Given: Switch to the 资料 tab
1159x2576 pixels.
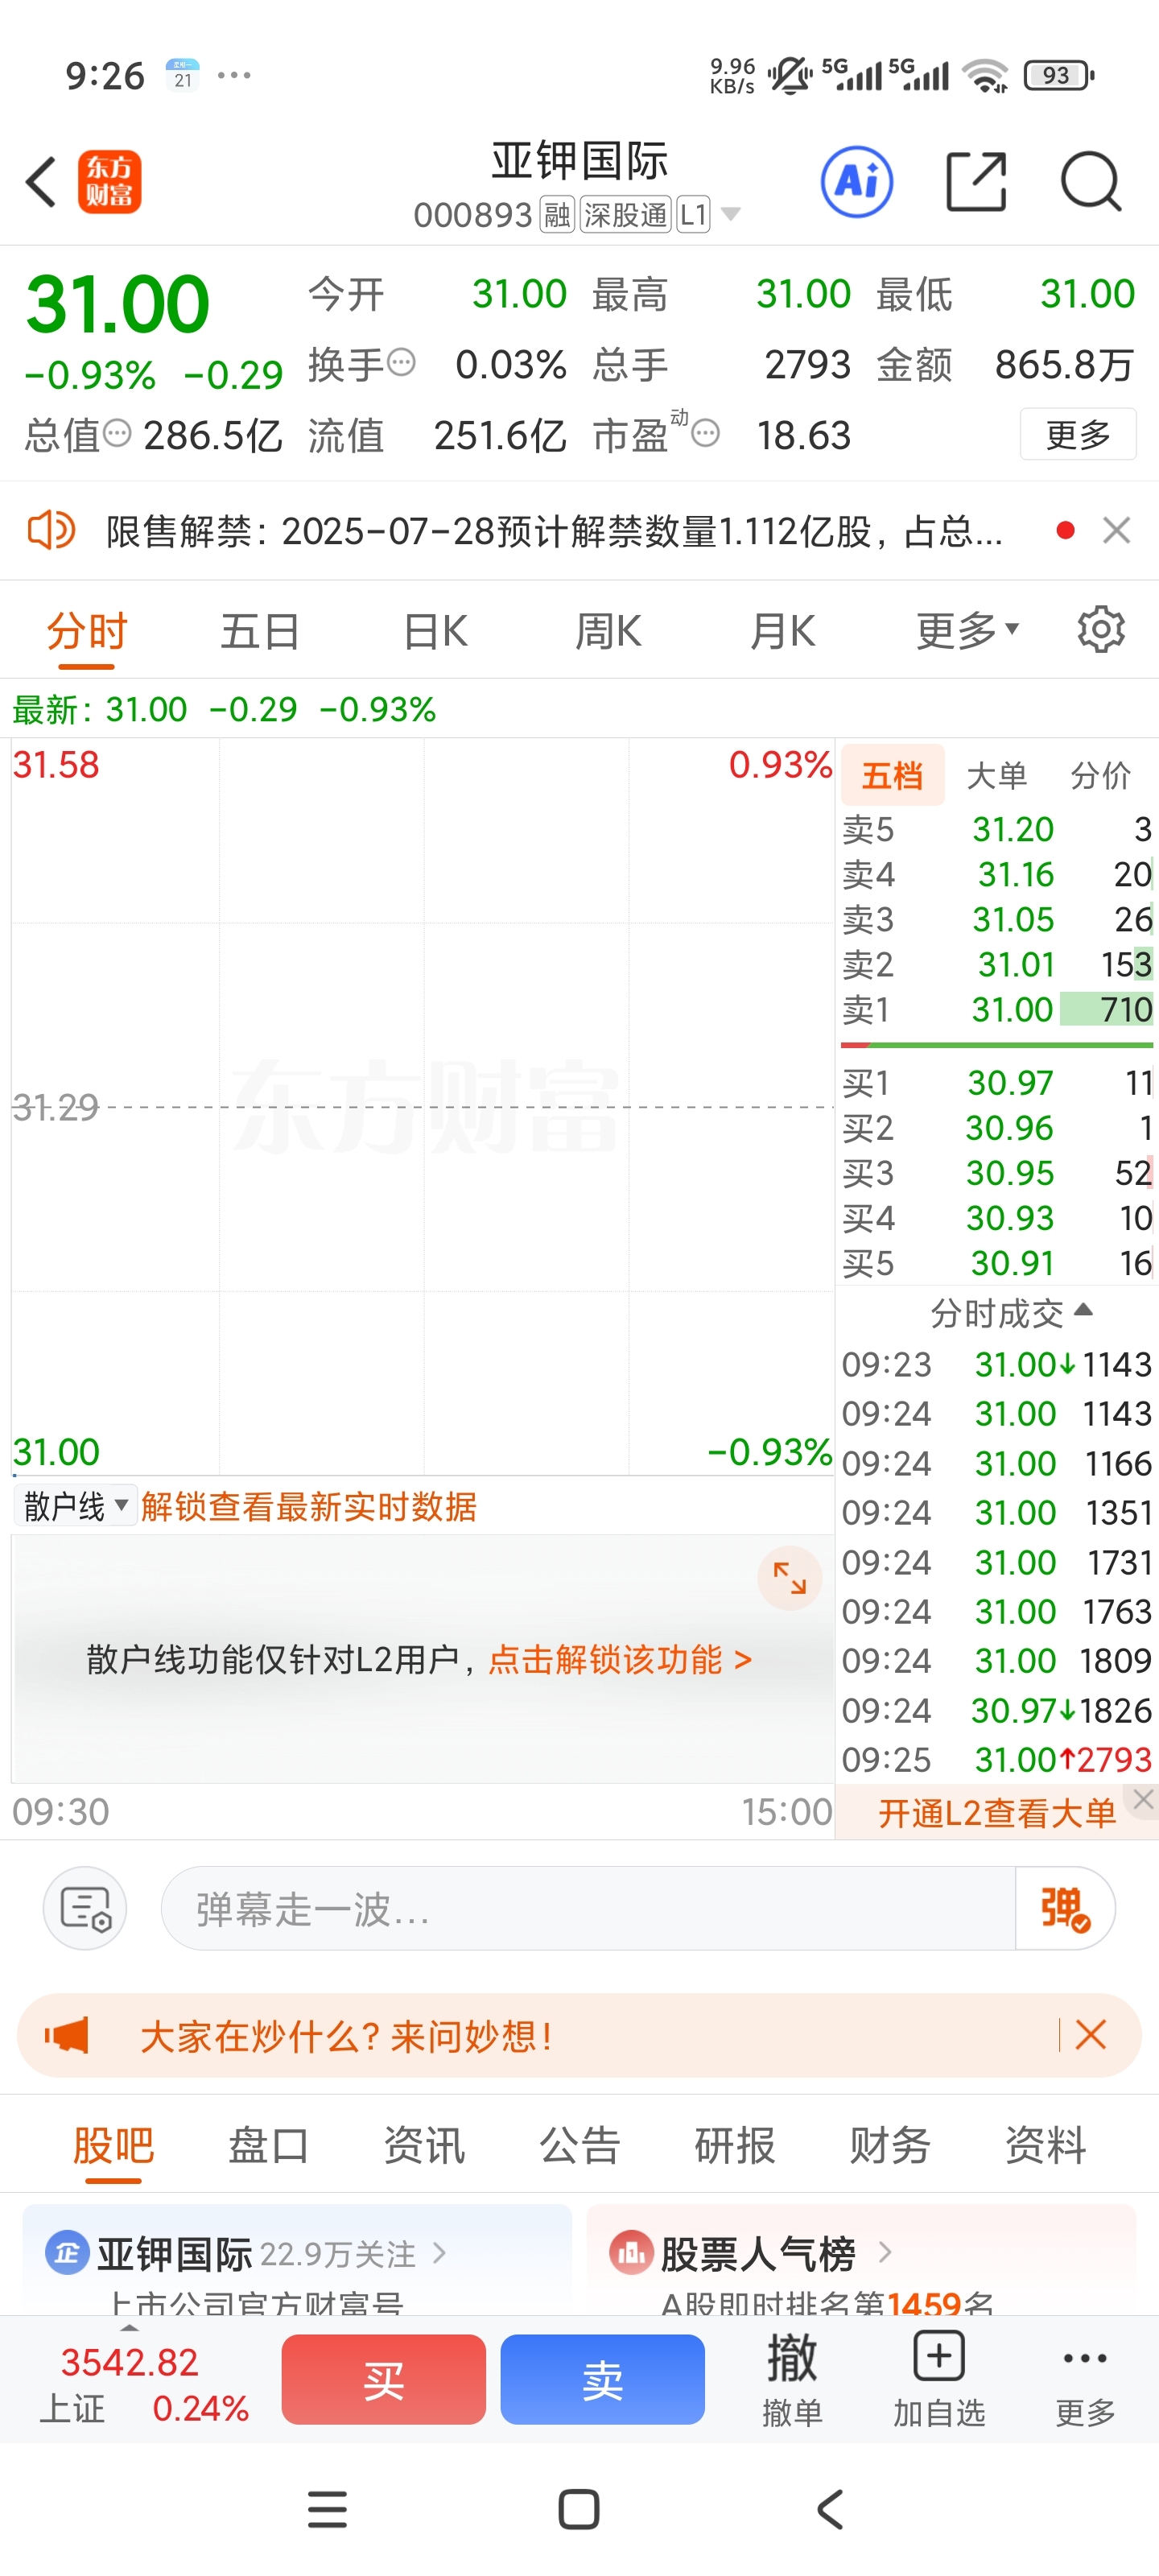Looking at the screenshot, I should [x=1045, y=2146].
